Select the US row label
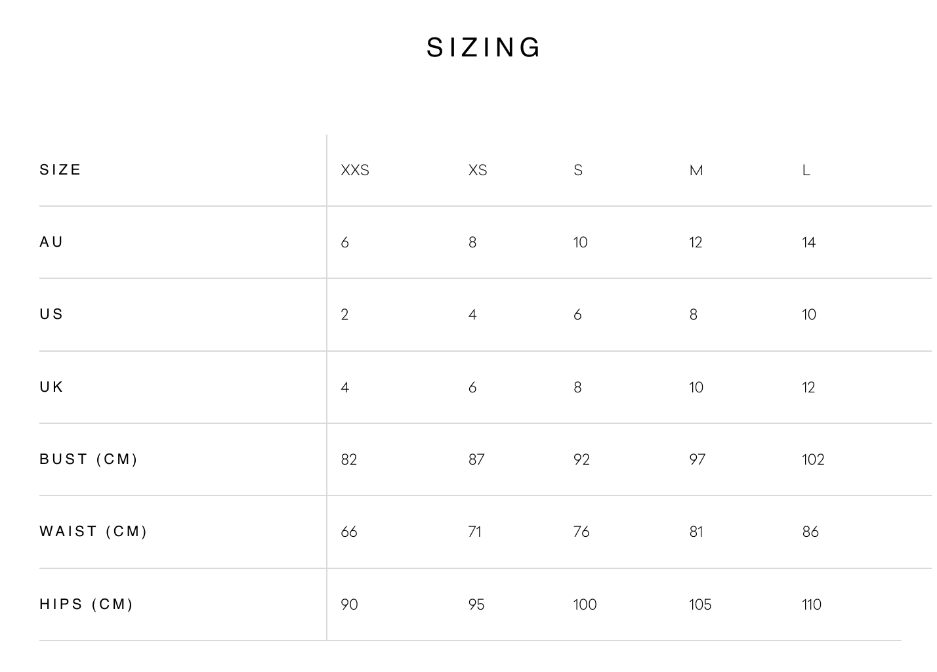 click(x=51, y=314)
